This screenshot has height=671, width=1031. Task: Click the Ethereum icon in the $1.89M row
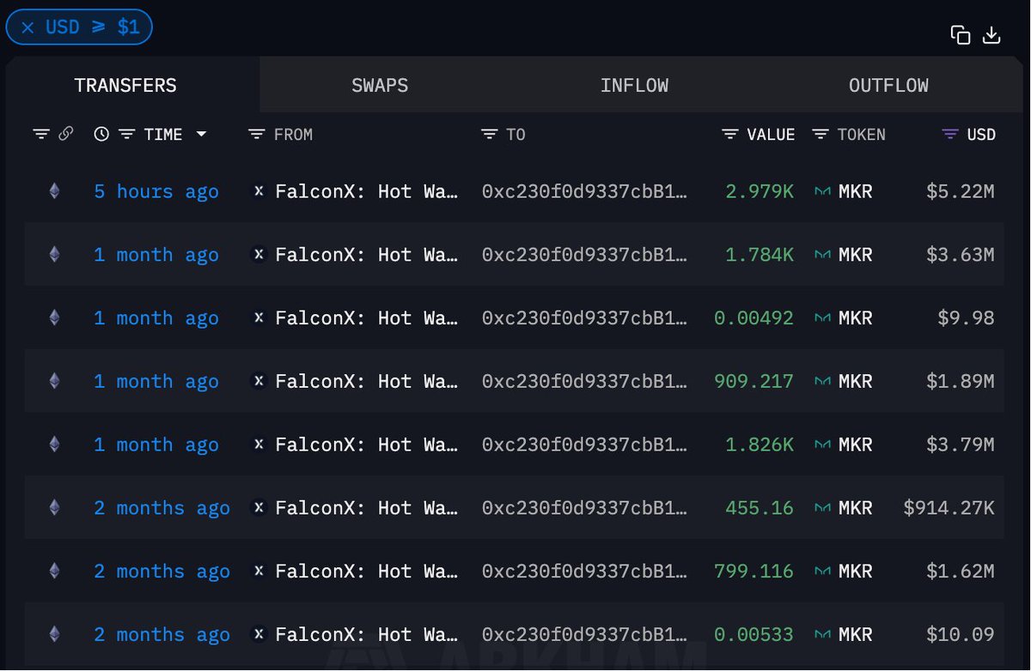[x=54, y=381]
